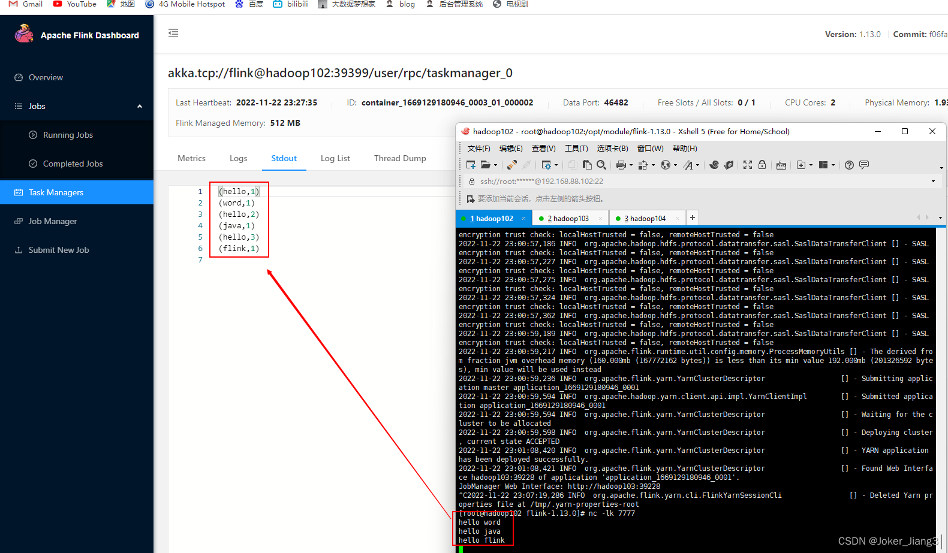Click the Xshell font icon

click(688, 165)
